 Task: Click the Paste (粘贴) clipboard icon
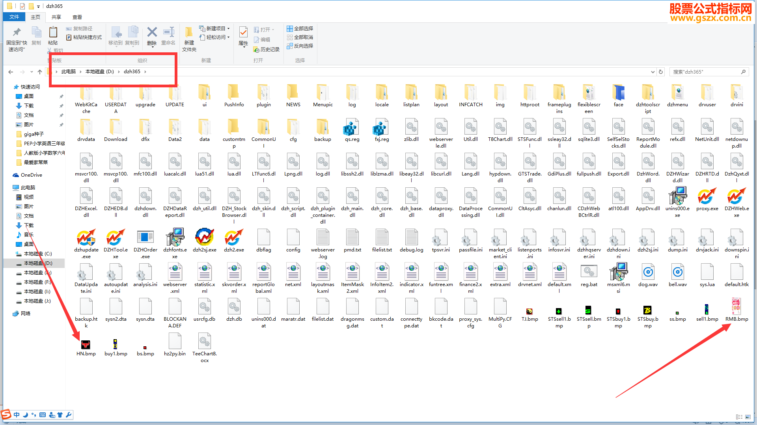tap(53, 33)
